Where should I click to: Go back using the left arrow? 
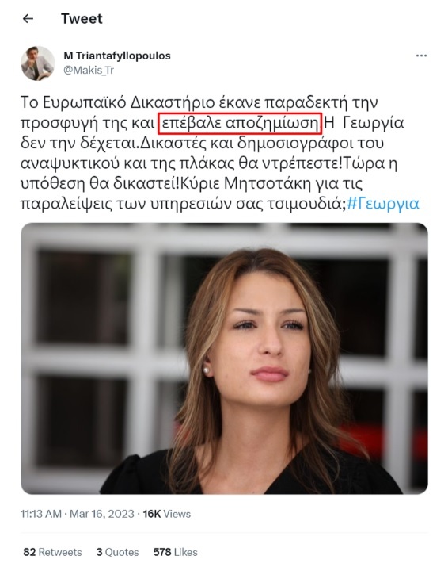(x=28, y=19)
